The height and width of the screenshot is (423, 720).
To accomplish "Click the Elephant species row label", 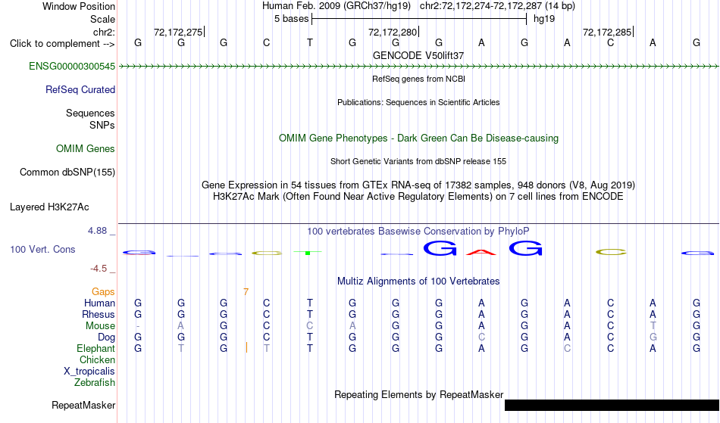I will (96, 349).
